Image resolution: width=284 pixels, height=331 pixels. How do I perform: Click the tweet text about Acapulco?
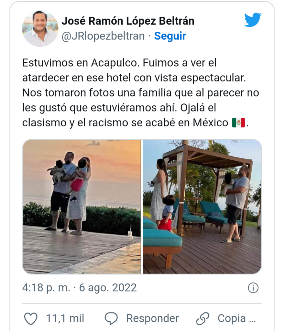click(x=140, y=93)
